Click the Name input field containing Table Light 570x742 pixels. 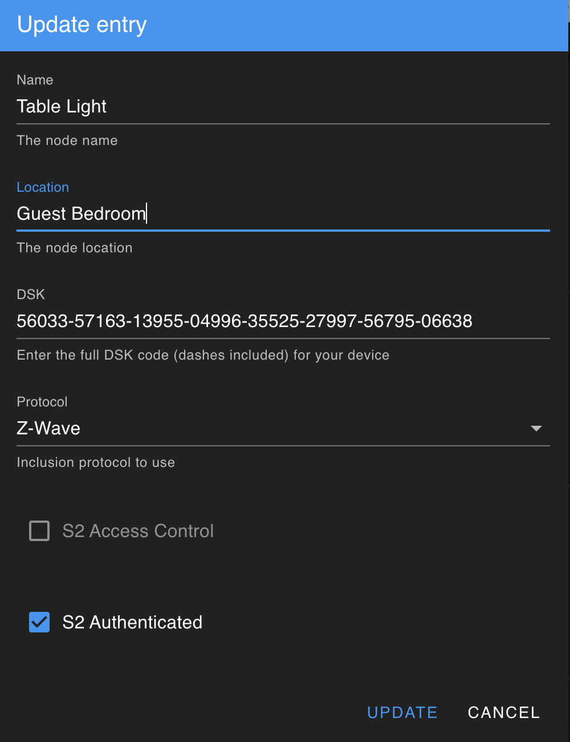pos(283,107)
